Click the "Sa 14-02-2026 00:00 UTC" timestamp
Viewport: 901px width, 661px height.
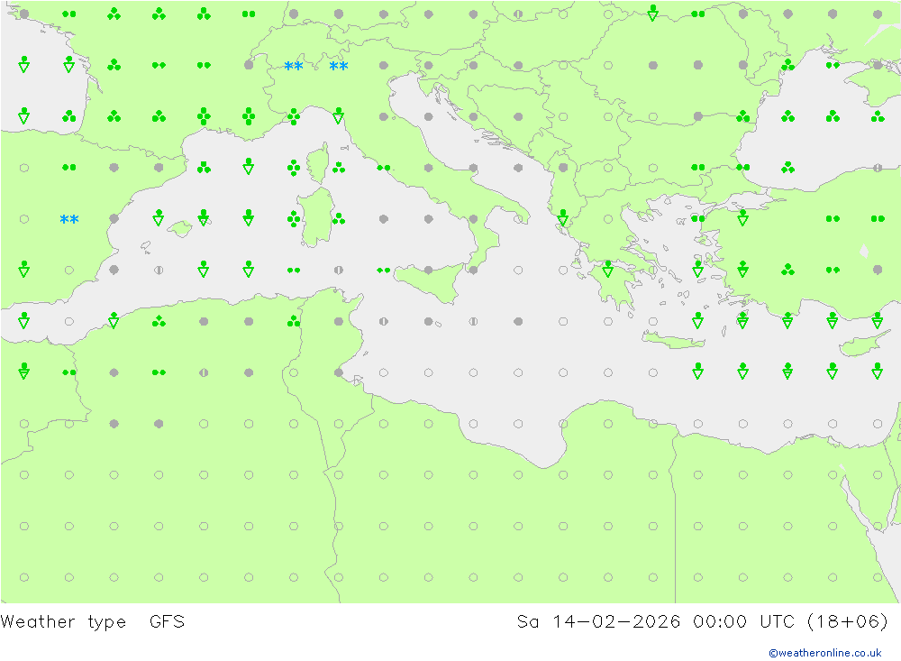click(x=656, y=621)
